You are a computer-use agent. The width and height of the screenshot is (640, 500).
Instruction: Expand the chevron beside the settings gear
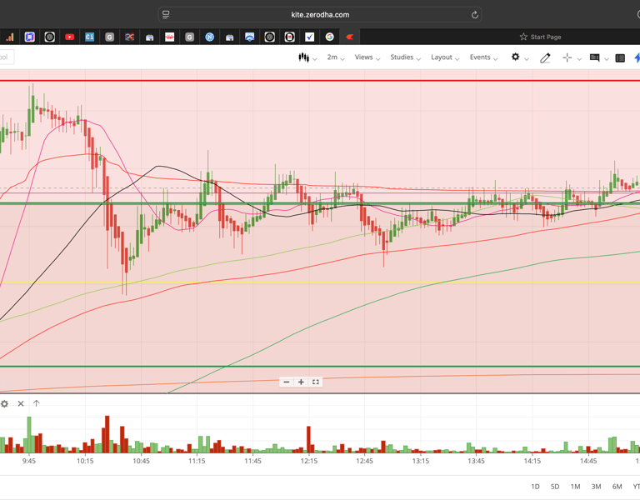point(527,59)
